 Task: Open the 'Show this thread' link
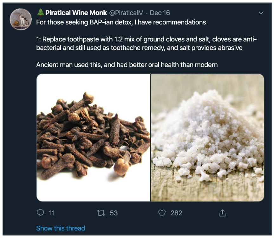pyautogui.click(x=61, y=228)
